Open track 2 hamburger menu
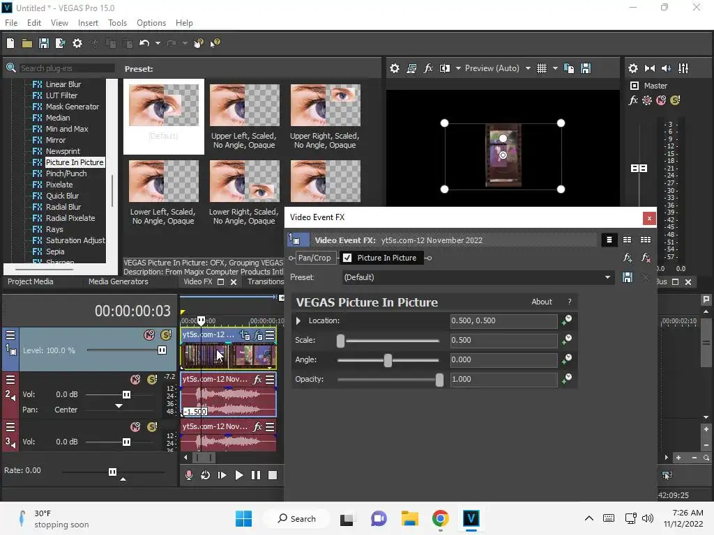The height and width of the screenshot is (535, 714). 10,380
